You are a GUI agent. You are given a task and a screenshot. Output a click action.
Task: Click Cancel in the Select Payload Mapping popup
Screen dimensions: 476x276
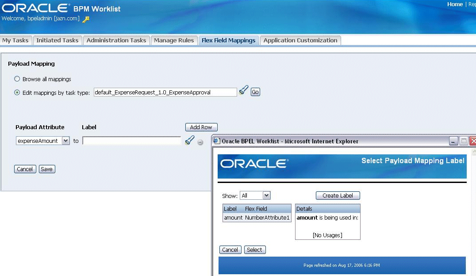[230, 250]
